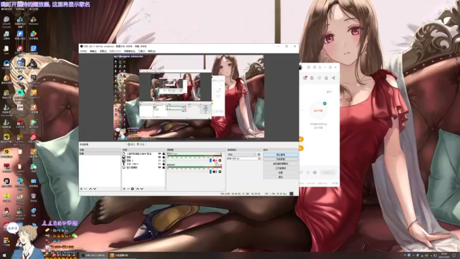
Task: Open the 视图(V) menu in OBS
Action: point(103,51)
